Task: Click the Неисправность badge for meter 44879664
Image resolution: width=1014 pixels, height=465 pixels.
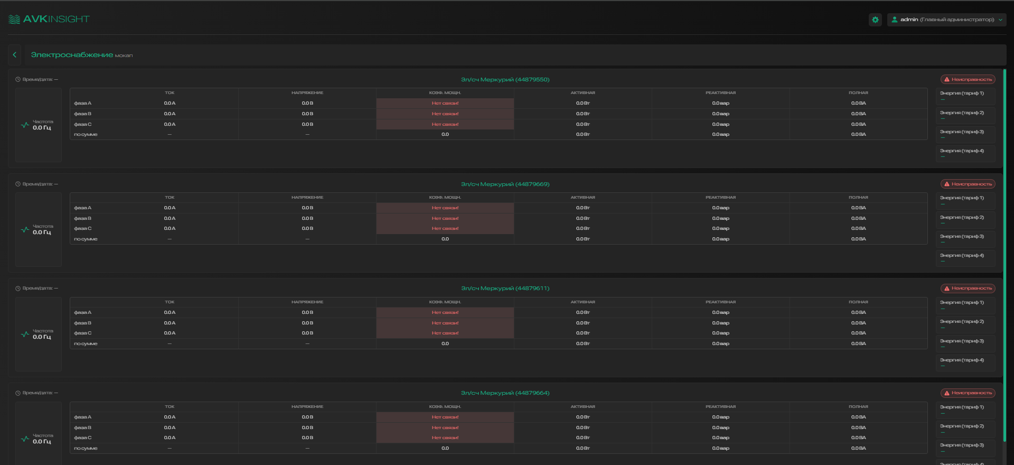Action: point(968,393)
